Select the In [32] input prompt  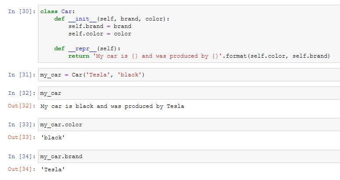(x=21, y=93)
